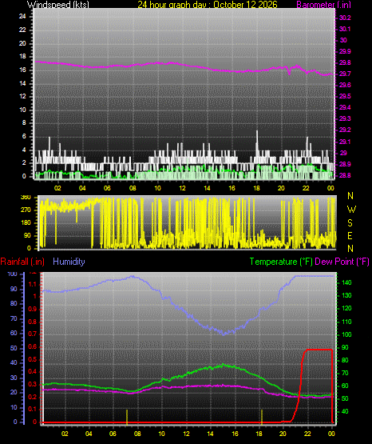The image size is (372, 444).
Task: Click the green "Temperature (°F)" legend label
Action: [281, 262]
